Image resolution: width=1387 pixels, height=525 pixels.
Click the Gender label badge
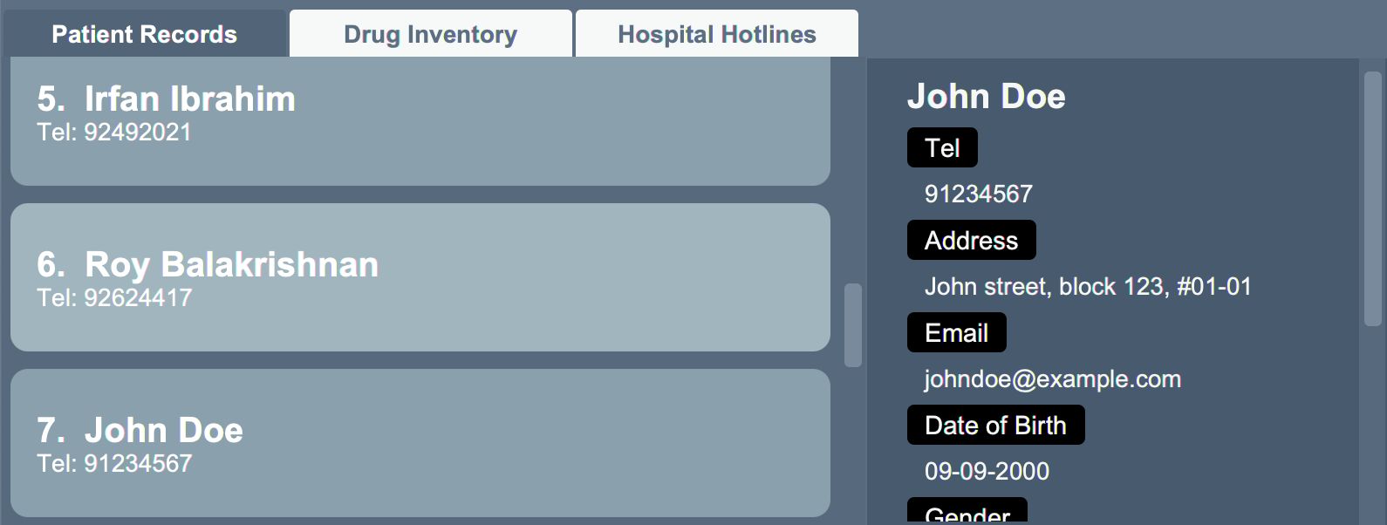click(x=967, y=512)
